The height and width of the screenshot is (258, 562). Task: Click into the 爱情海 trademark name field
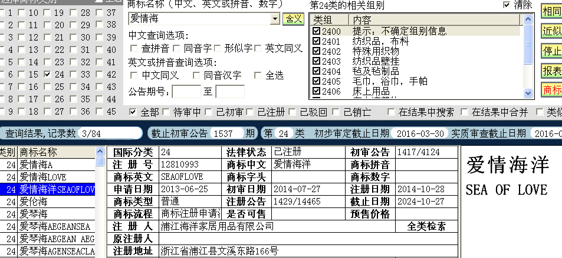(x=199, y=19)
